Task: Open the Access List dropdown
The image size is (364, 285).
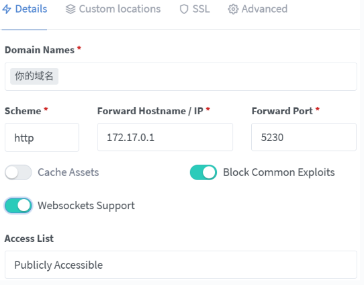Action: point(181,265)
